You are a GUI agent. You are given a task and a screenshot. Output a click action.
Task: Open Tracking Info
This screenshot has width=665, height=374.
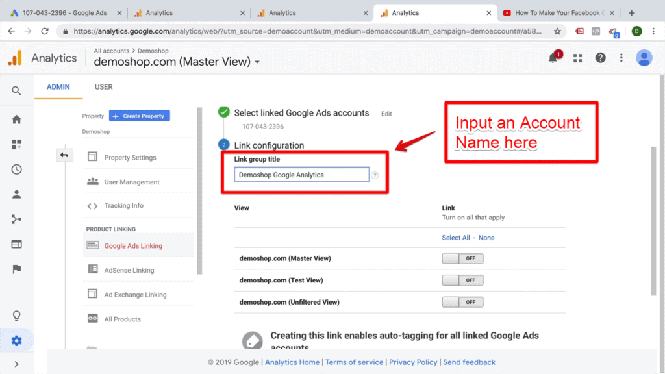click(124, 206)
